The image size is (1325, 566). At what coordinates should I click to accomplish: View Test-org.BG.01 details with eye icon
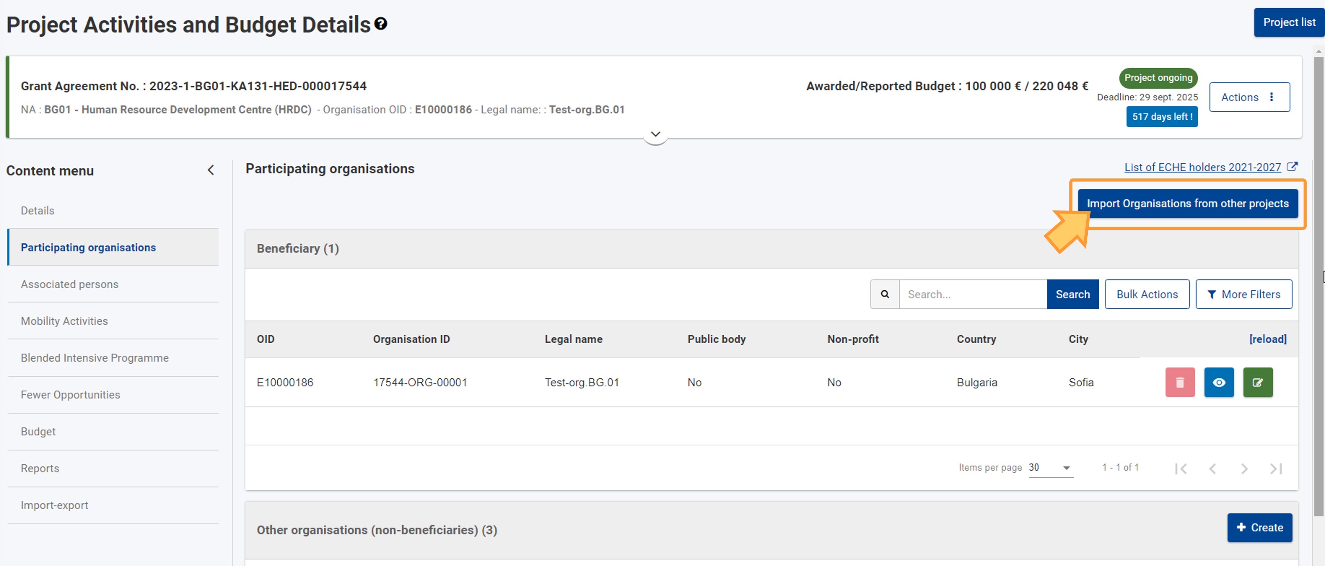[1219, 382]
